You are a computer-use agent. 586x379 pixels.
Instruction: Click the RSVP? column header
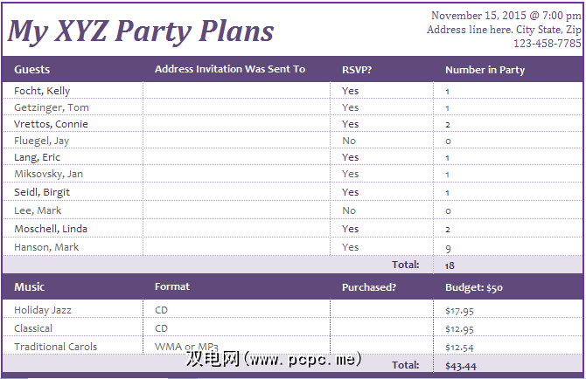357,70
